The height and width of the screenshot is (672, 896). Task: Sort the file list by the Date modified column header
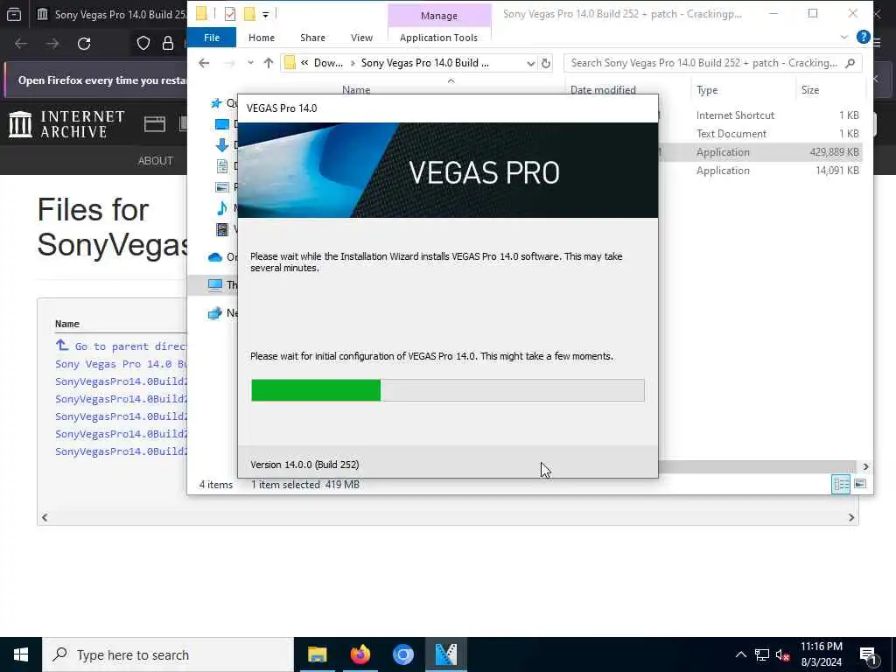pyautogui.click(x=603, y=90)
